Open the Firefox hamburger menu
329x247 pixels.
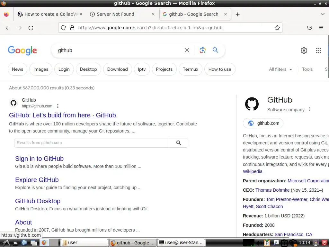click(x=321, y=28)
